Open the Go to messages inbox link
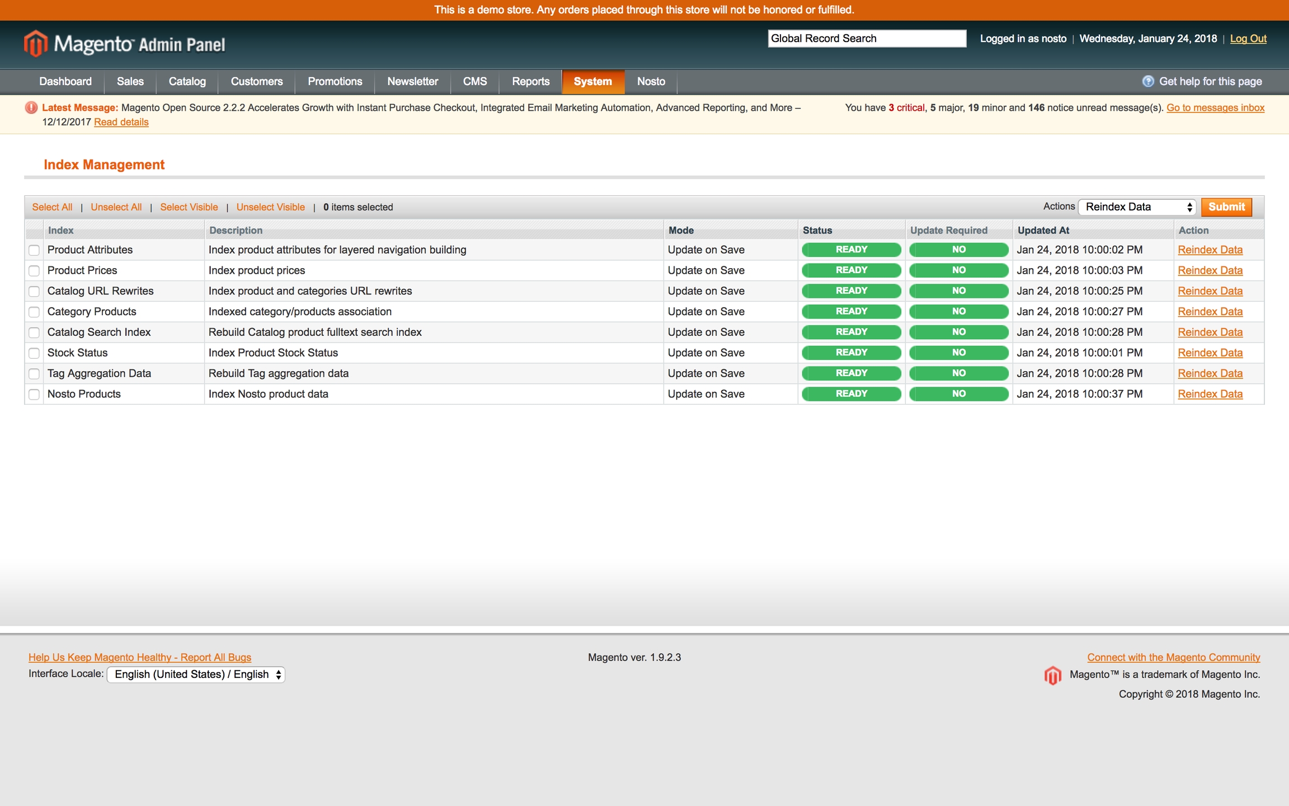The image size is (1289, 806). (x=1215, y=107)
